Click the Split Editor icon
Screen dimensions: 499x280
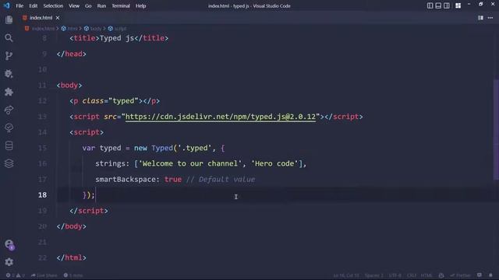[480, 18]
